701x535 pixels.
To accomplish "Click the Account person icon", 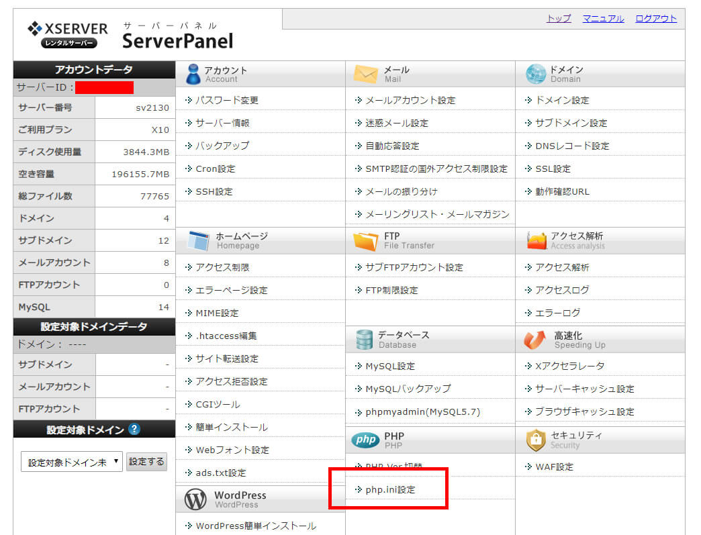I will 193,74.
